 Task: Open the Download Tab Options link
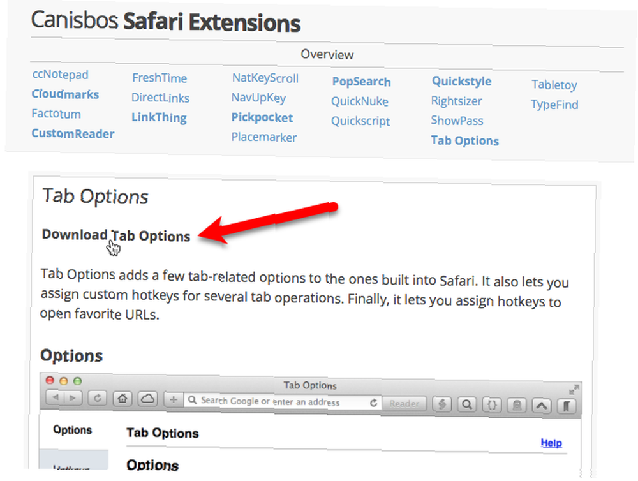(x=116, y=235)
